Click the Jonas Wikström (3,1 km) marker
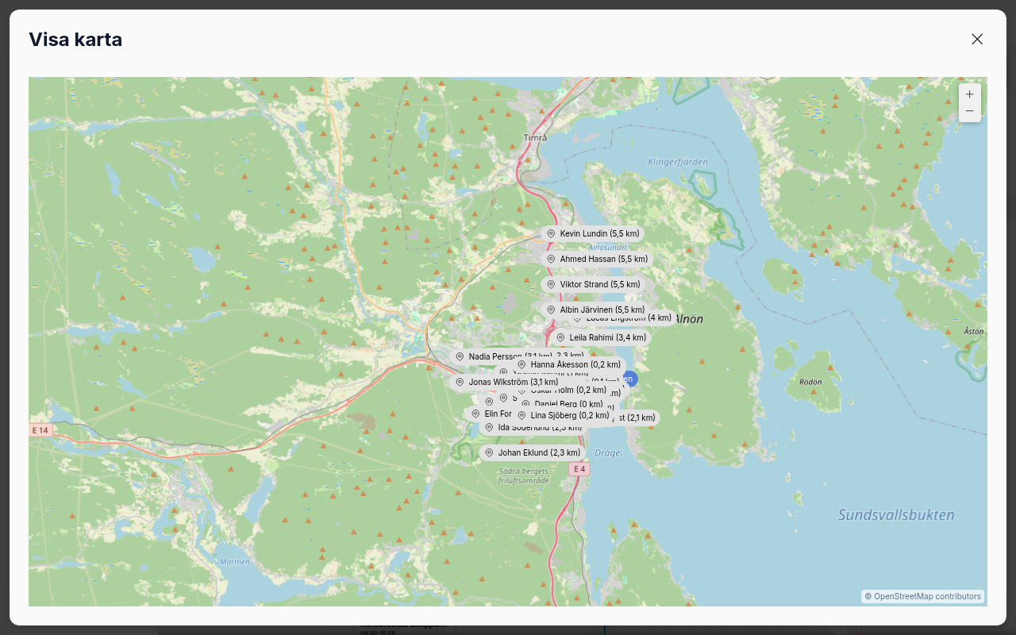 506,382
